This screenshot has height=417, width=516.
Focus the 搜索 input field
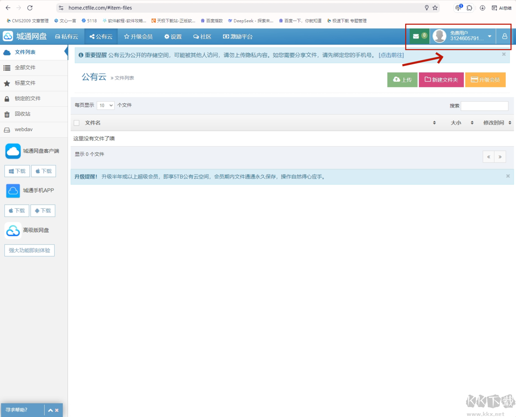coord(485,106)
